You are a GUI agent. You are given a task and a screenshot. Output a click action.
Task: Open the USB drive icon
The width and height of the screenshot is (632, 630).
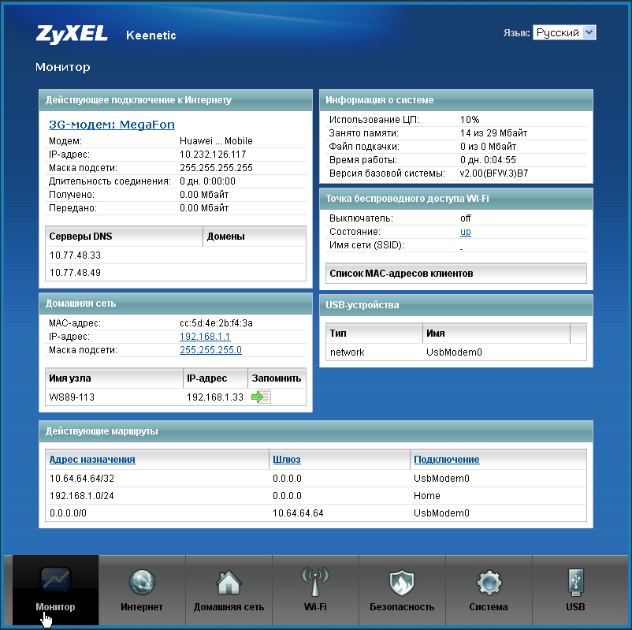tap(575, 583)
